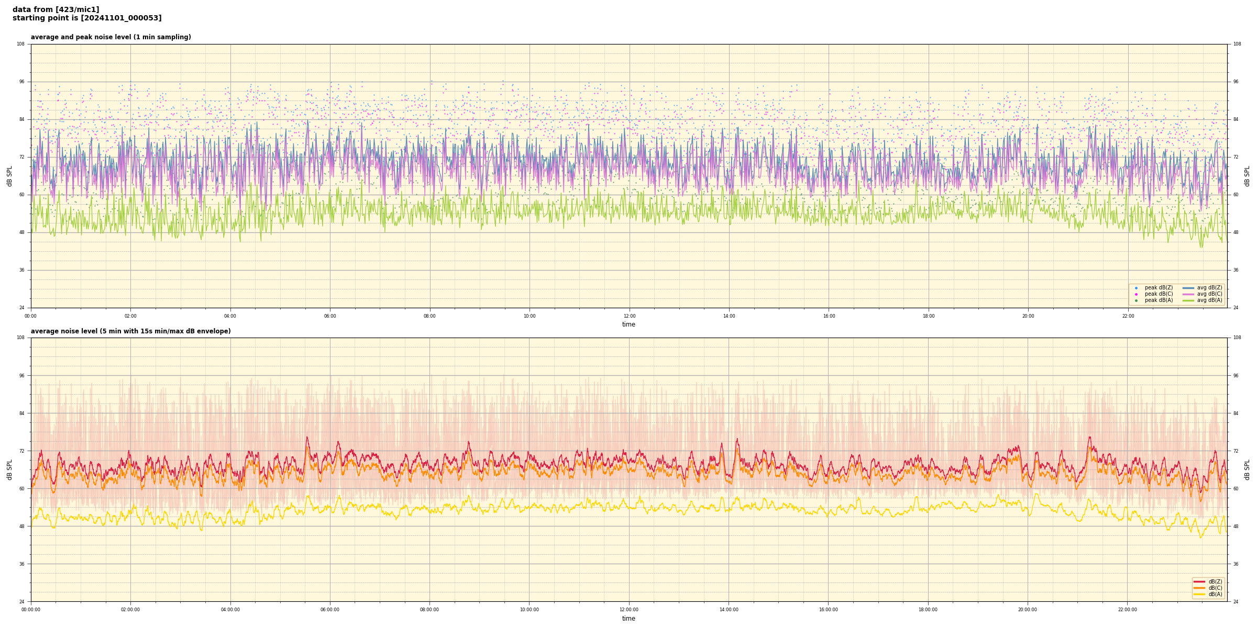The image size is (1257, 628).
Task: Click the orange dB(C) swatch in bottom legend
Action: coord(1199,588)
